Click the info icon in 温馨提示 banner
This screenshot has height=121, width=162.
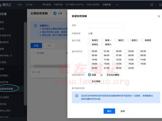35,26
